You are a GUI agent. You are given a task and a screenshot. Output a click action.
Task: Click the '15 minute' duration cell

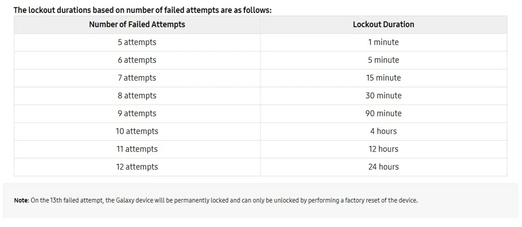tap(383, 78)
